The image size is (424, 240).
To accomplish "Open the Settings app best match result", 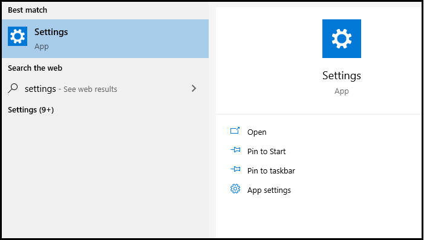I will pos(105,39).
